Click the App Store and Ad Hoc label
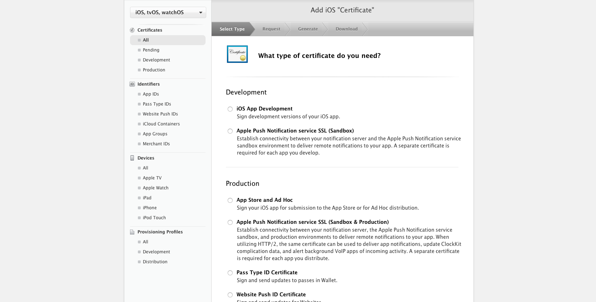 coord(264,200)
